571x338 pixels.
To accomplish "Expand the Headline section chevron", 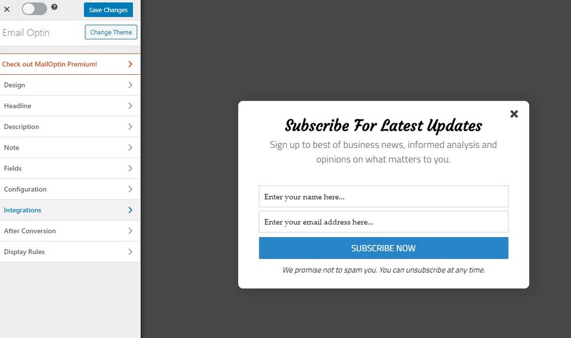I will pos(130,106).
